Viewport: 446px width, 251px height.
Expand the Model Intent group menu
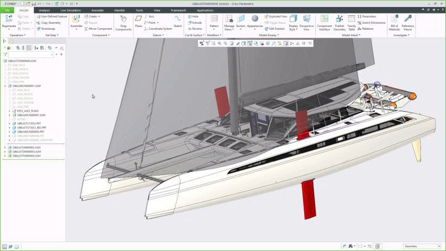[x=350, y=35]
